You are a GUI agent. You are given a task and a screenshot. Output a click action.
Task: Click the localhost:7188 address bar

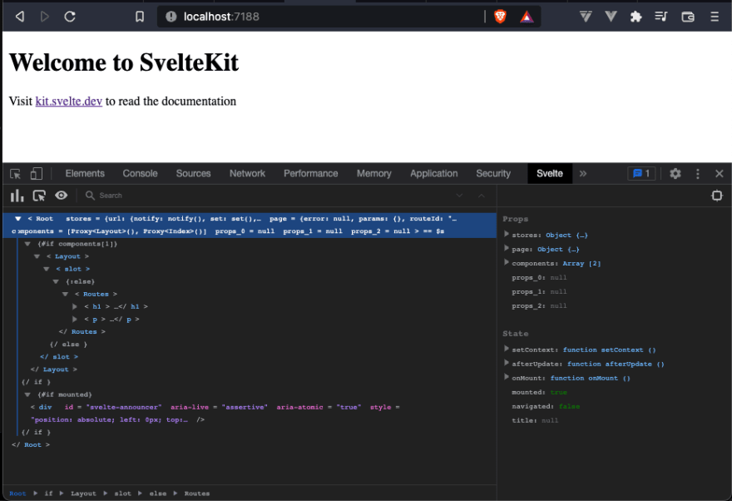coord(322,17)
